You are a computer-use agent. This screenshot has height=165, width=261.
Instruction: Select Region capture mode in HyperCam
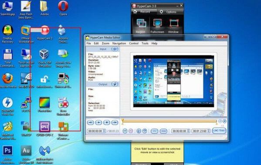pyautogui.click(x=141, y=26)
